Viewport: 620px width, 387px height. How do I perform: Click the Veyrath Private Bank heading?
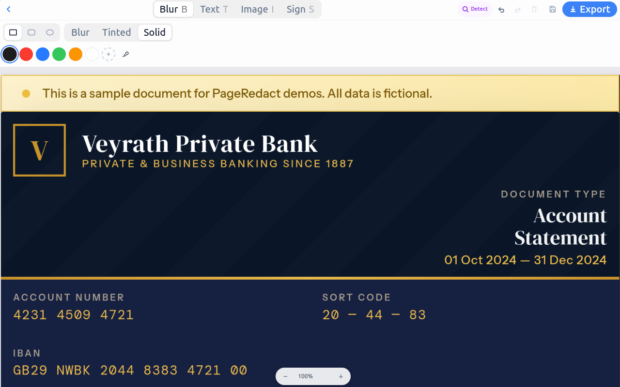click(200, 144)
